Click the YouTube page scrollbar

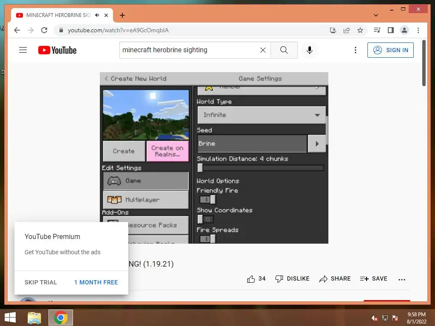click(x=424, y=63)
